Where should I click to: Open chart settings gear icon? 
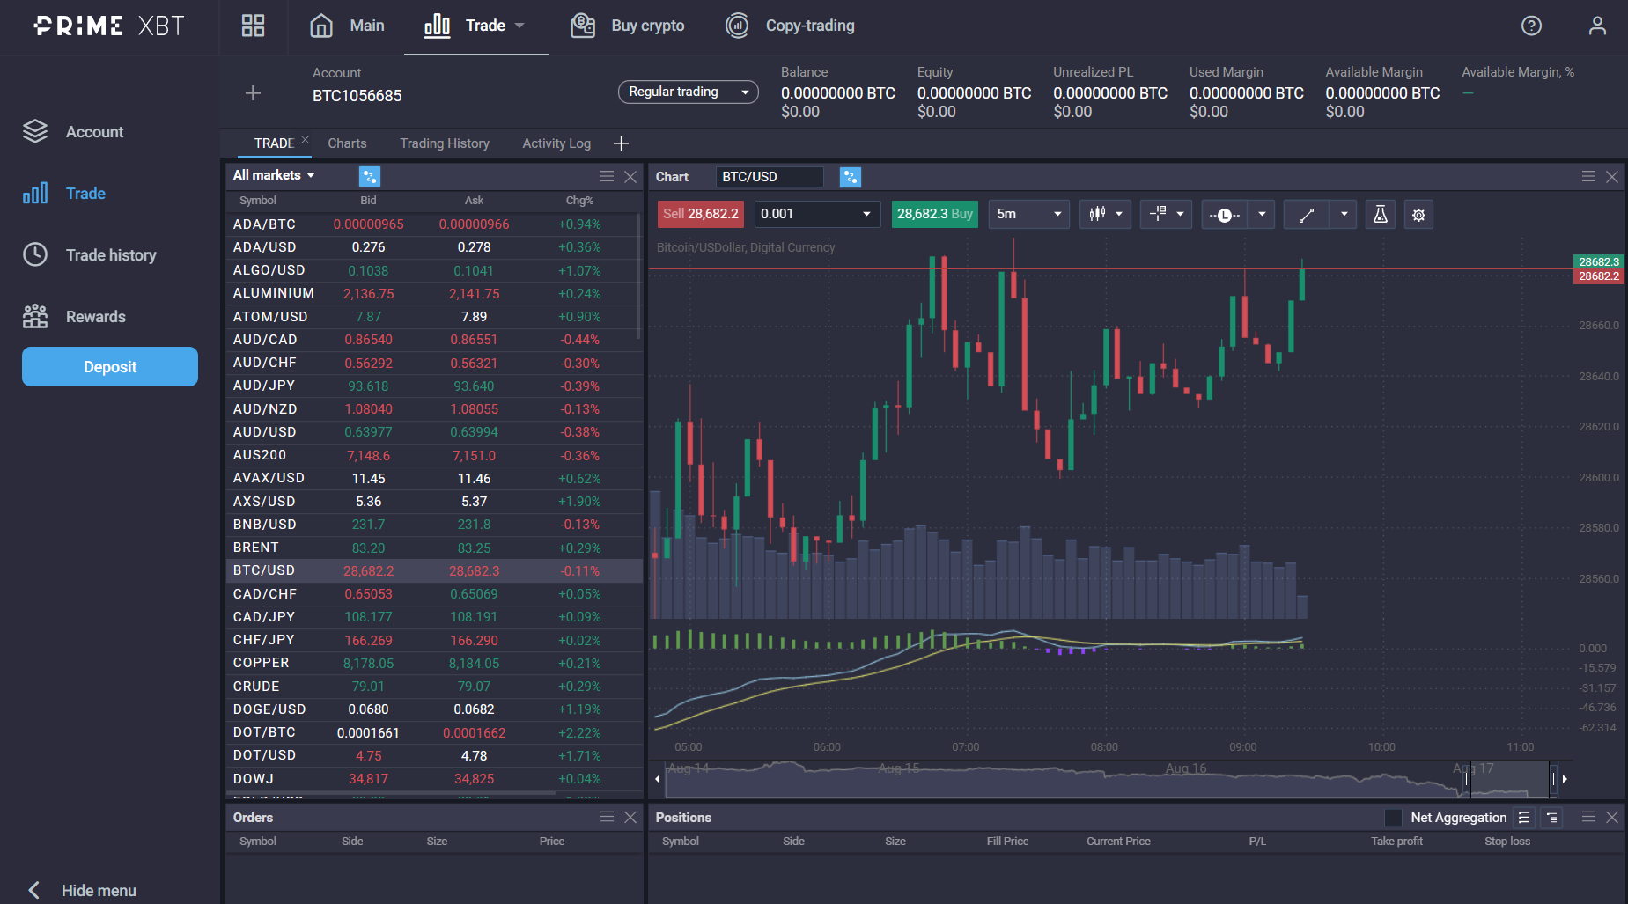1418,214
